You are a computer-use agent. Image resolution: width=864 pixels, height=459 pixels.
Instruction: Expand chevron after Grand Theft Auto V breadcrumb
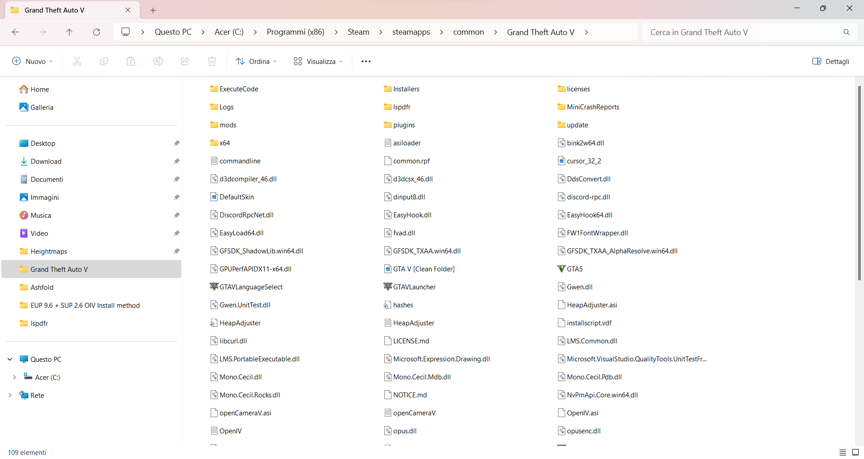click(x=586, y=32)
